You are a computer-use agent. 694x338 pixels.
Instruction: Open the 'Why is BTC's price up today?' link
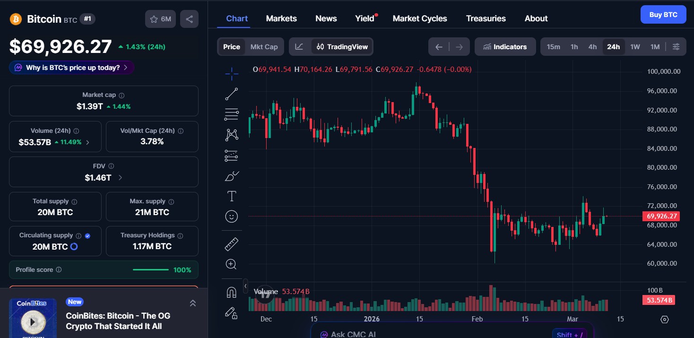[x=71, y=67]
